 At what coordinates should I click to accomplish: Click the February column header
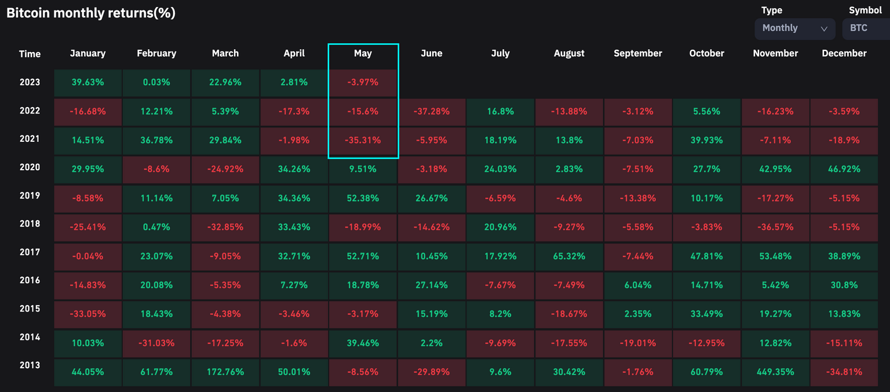tap(156, 53)
